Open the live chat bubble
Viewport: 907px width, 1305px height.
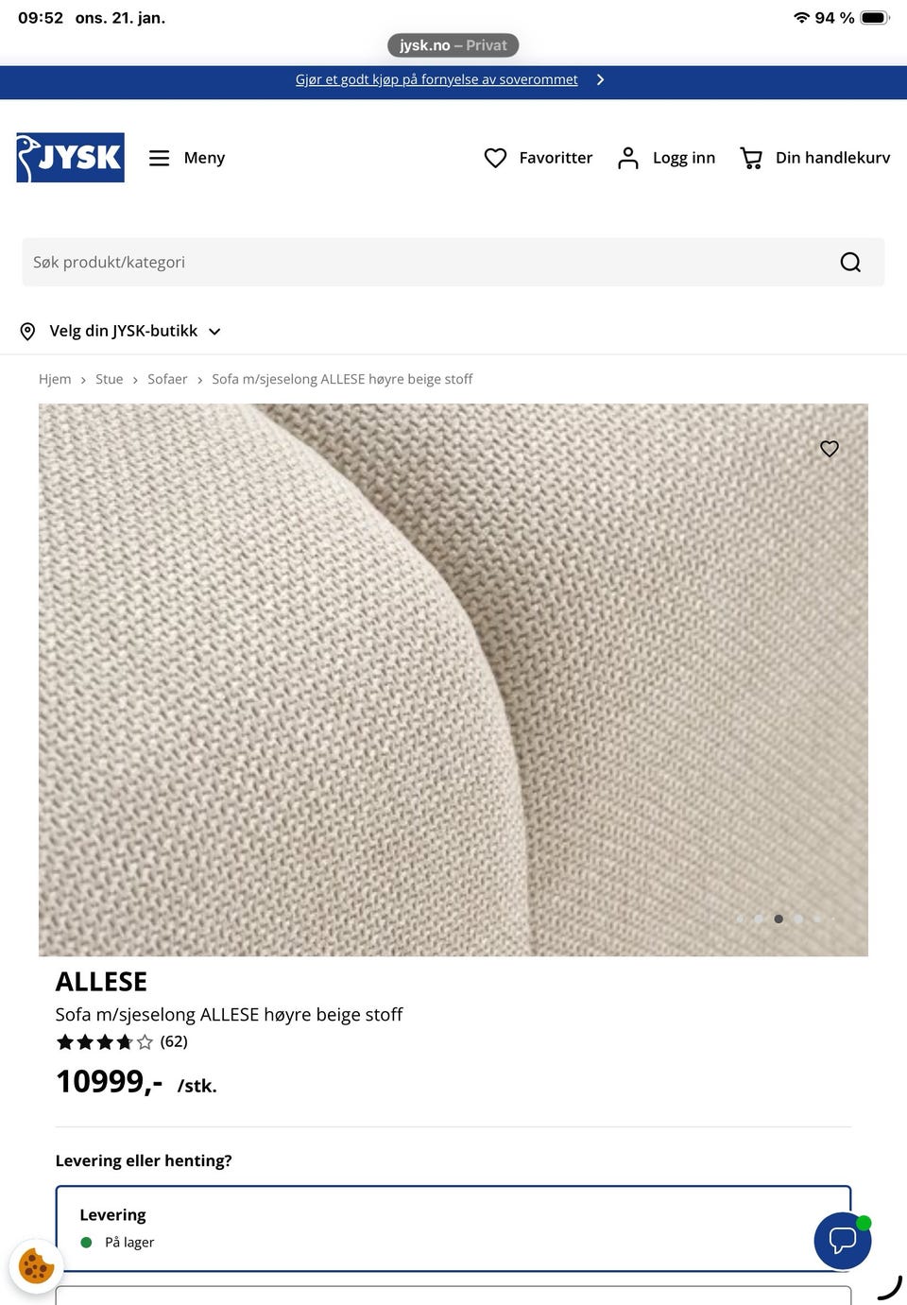tap(842, 1241)
